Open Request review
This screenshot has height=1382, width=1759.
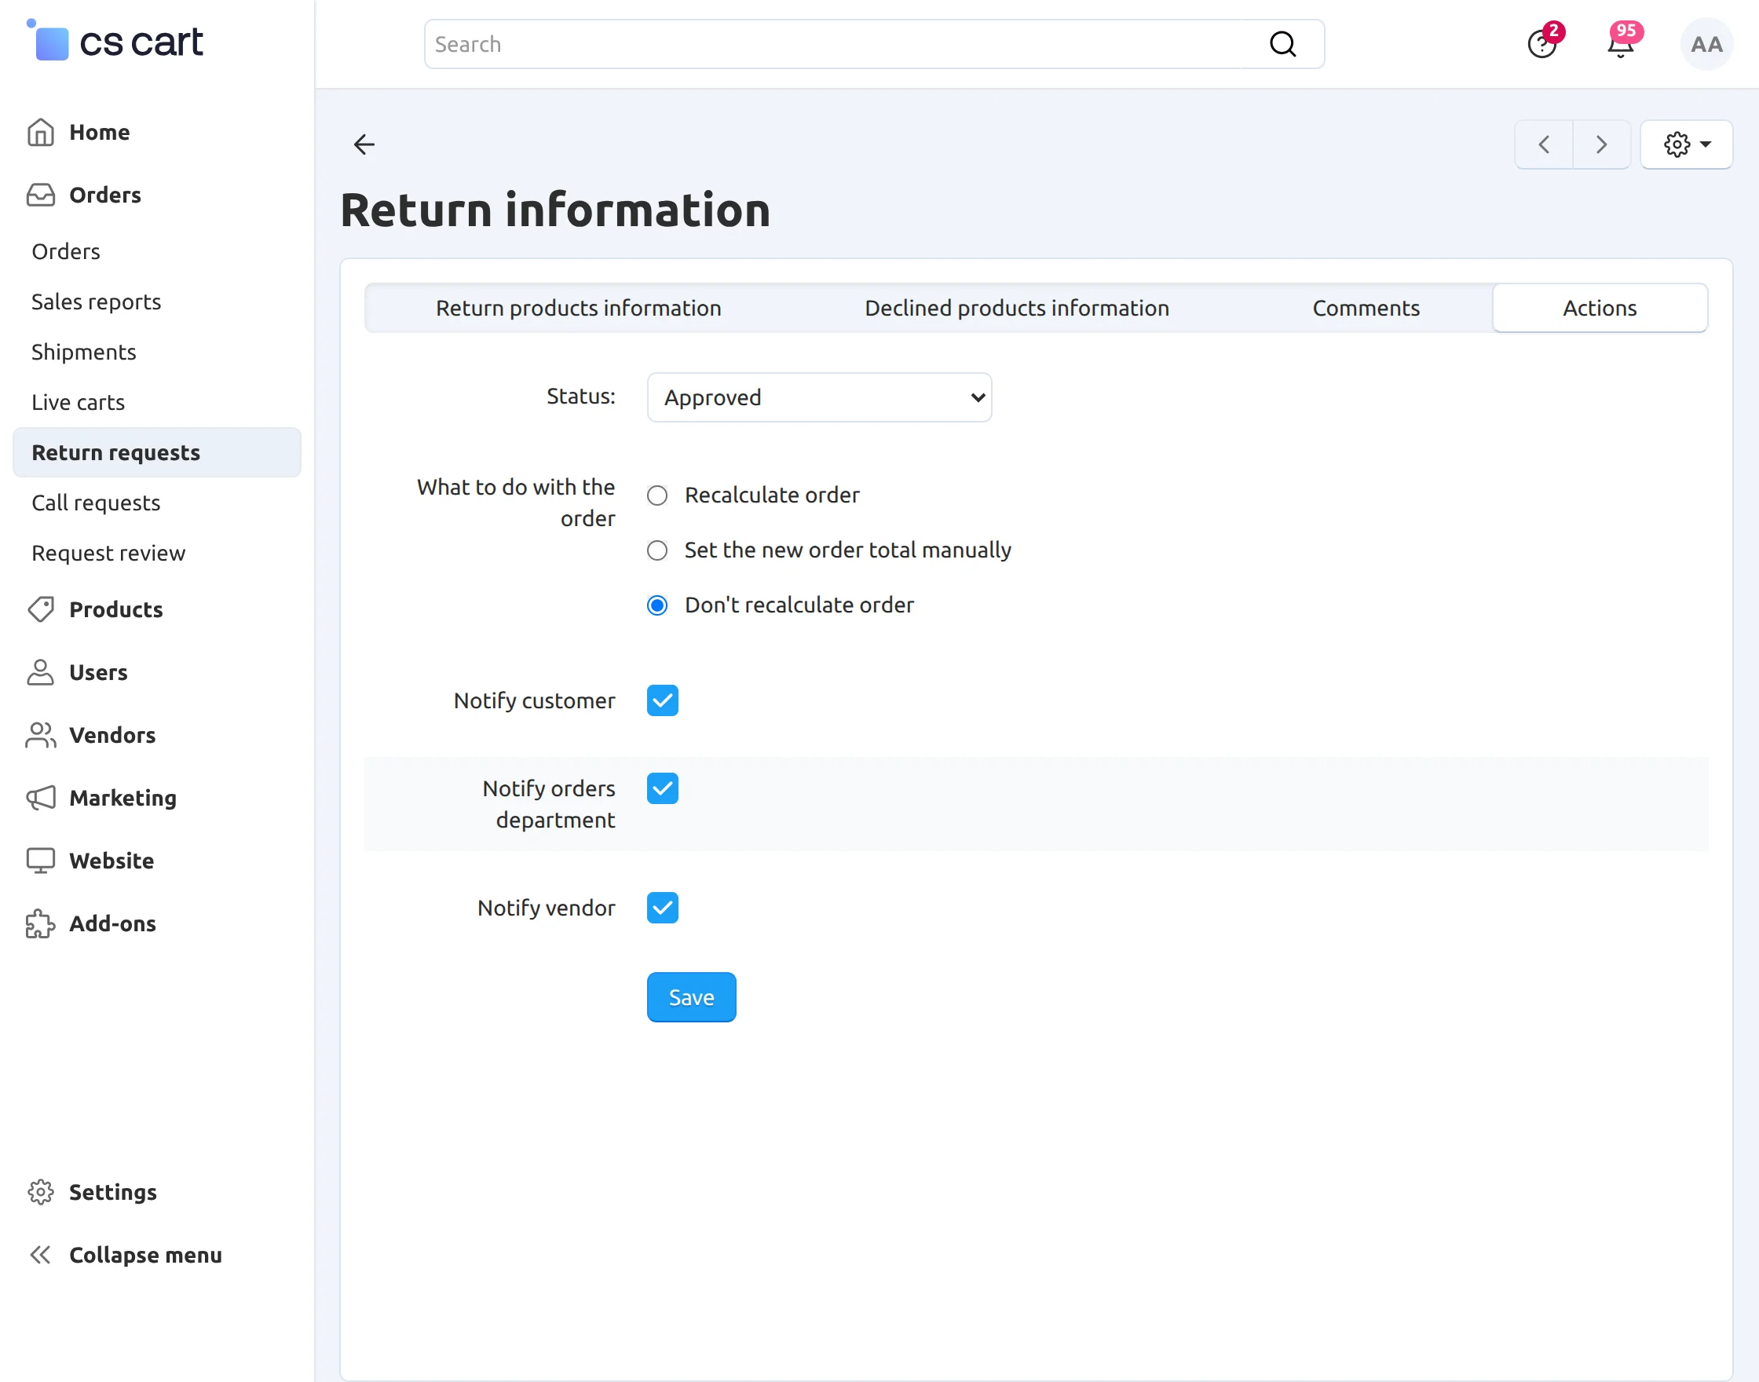pos(108,553)
